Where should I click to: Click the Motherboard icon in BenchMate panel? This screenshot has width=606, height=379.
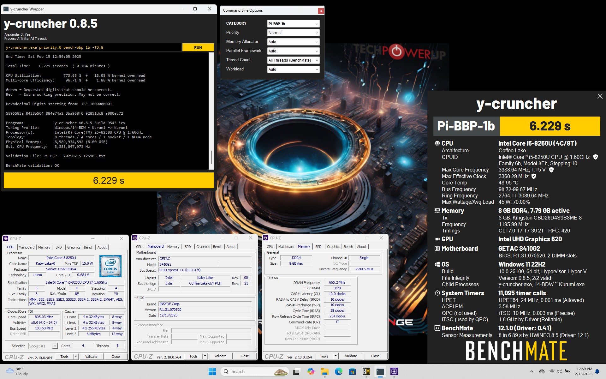point(437,249)
